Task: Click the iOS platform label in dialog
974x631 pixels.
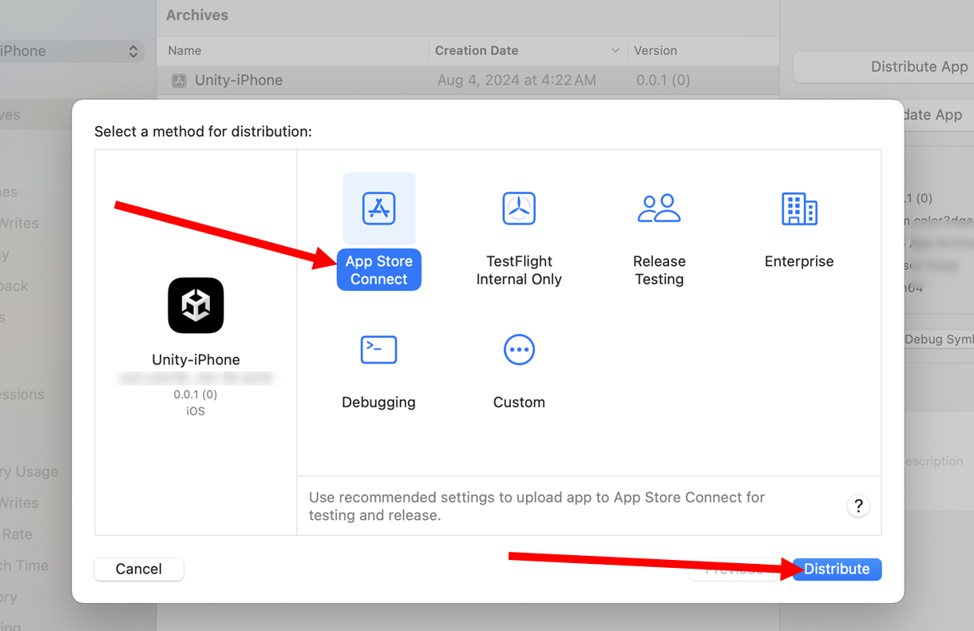Action: point(196,411)
